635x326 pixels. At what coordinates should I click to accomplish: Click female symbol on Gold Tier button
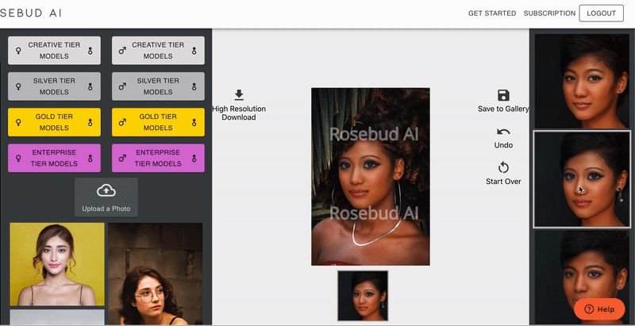coord(18,122)
